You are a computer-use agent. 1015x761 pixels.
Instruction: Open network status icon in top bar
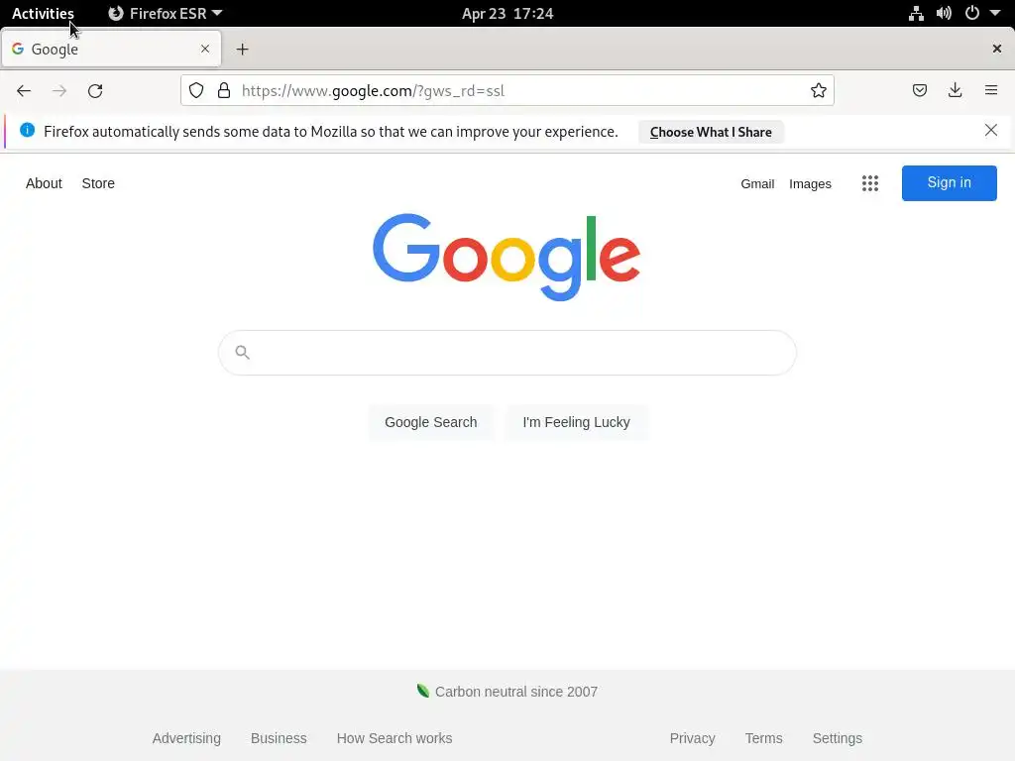916,14
